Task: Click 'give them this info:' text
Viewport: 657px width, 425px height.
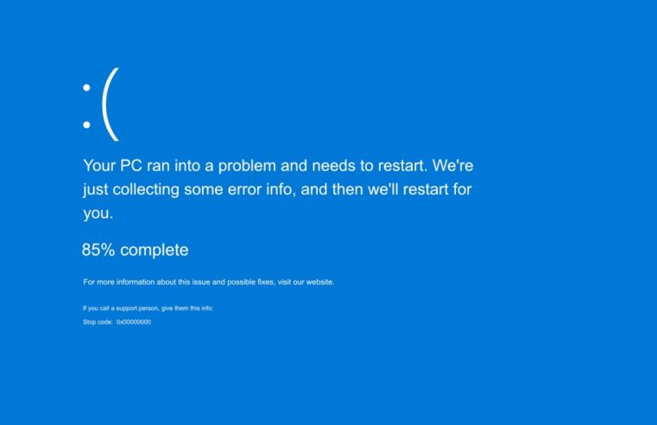Action: [187, 308]
